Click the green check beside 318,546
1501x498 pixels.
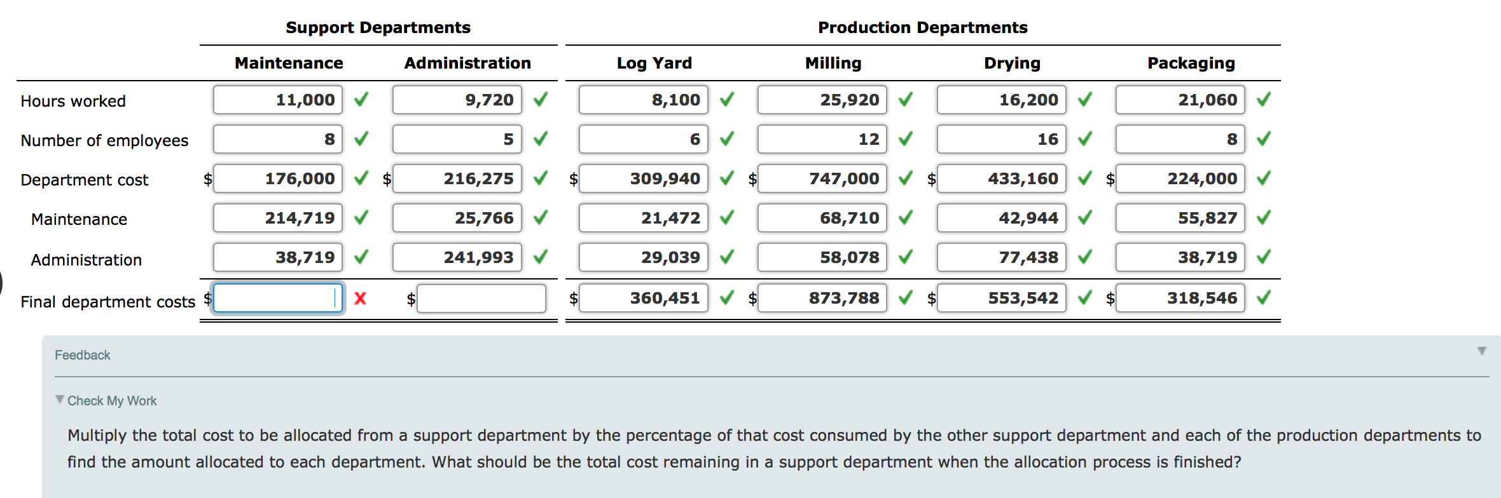pos(1264,297)
